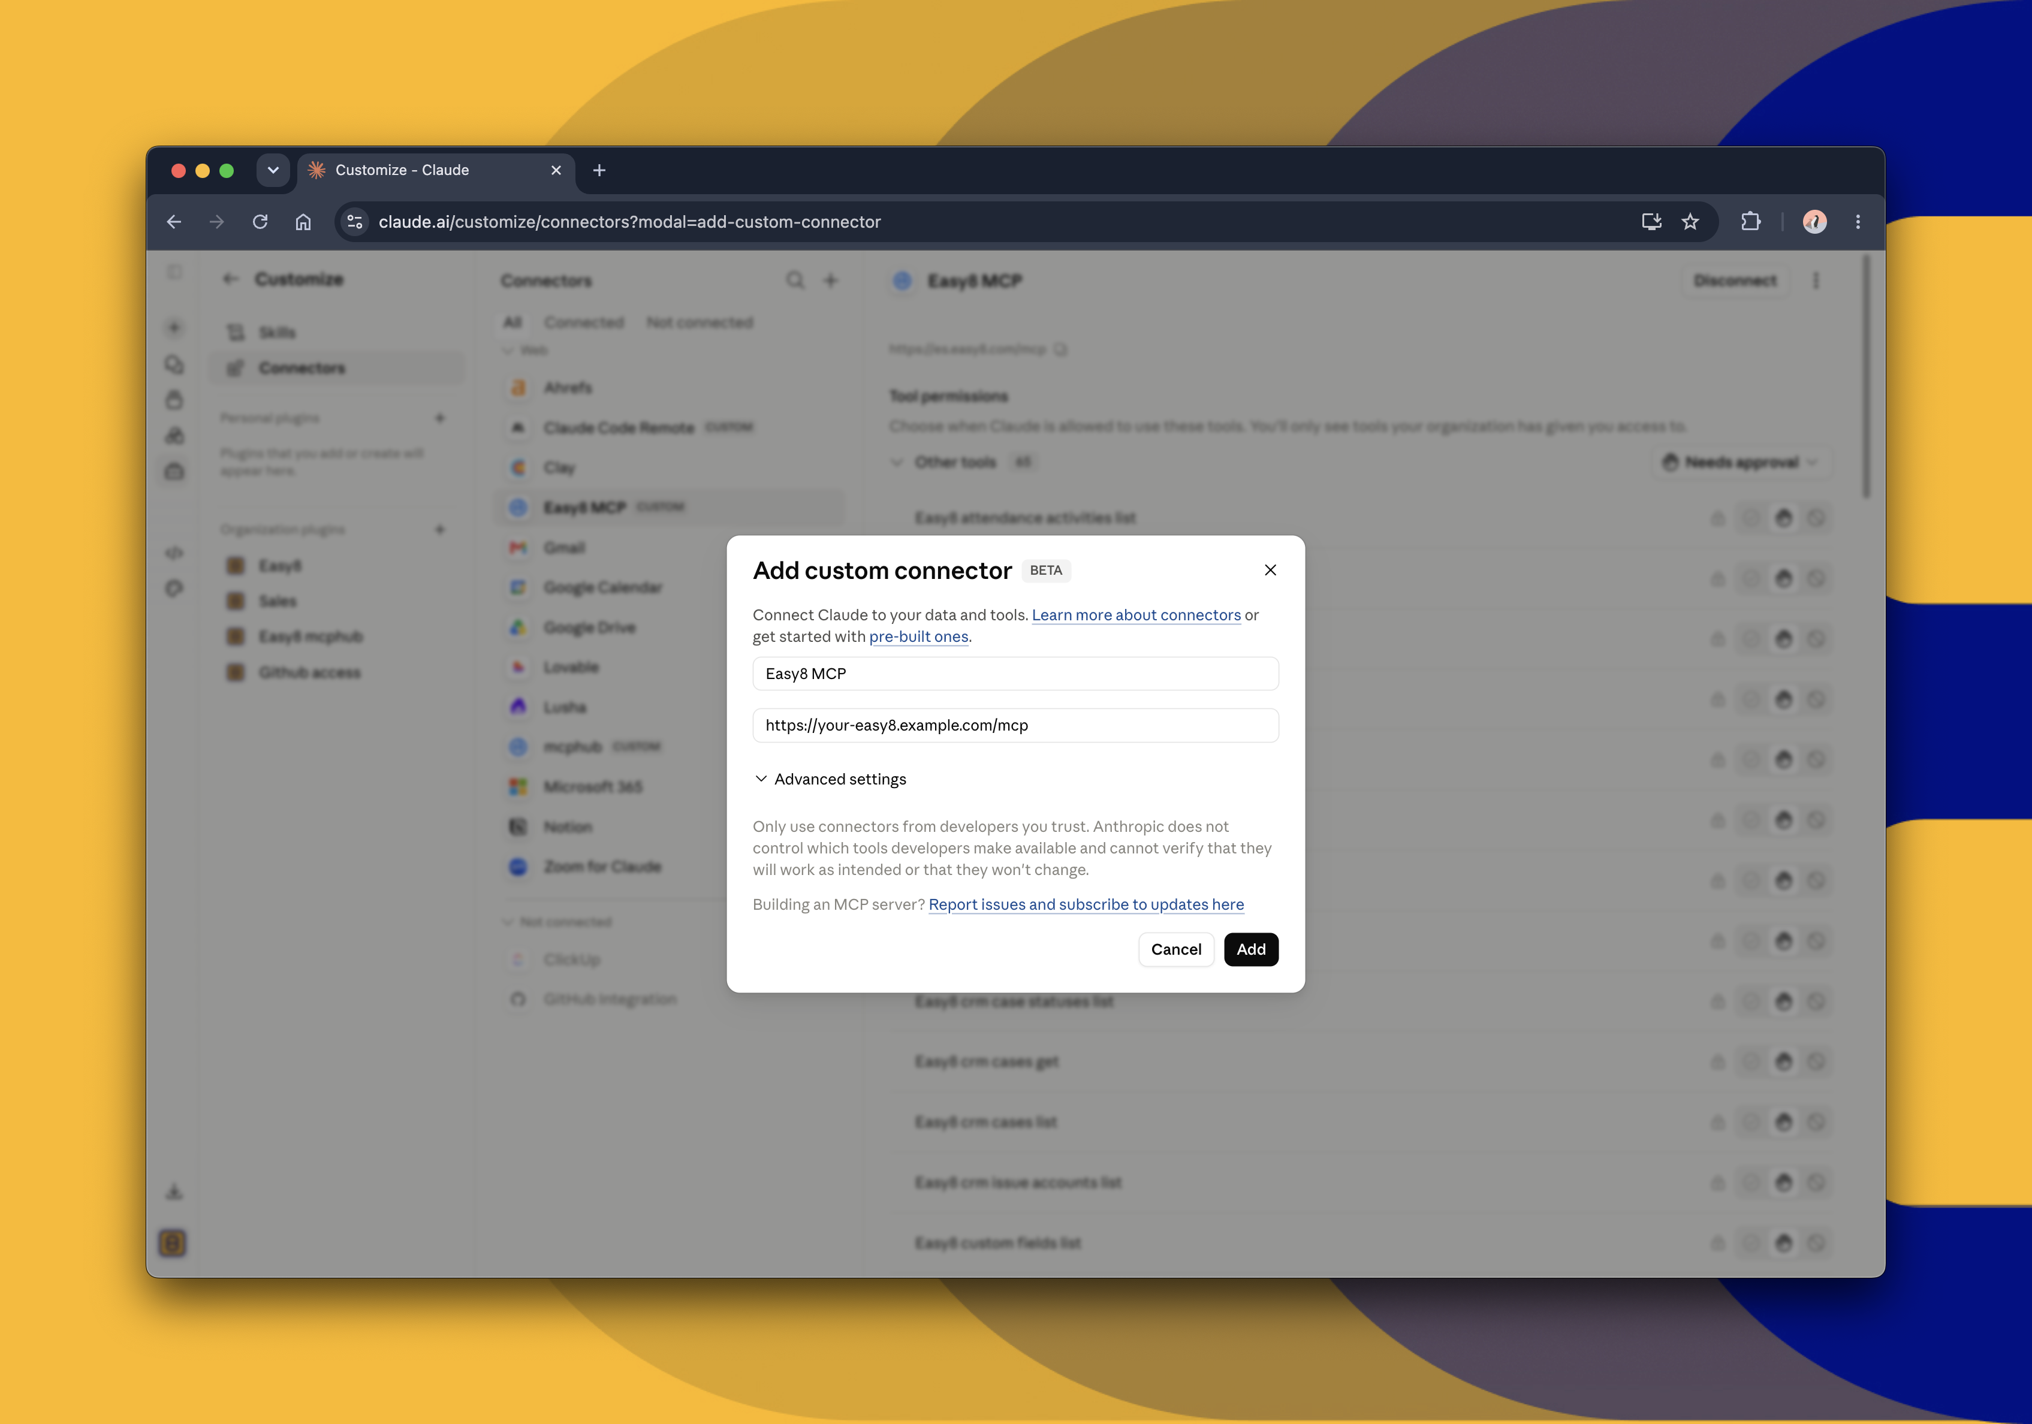Click the back arrow beside Customize
This screenshot has width=2032, height=1424.
point(231,279)
